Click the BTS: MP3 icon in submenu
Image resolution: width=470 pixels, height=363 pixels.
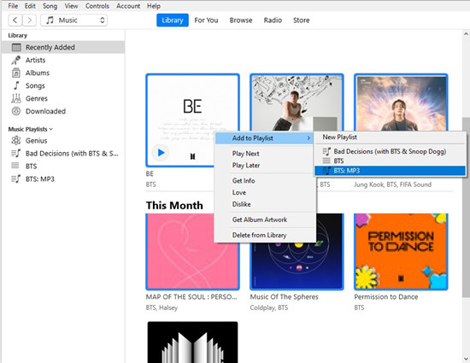coord(326,171)
